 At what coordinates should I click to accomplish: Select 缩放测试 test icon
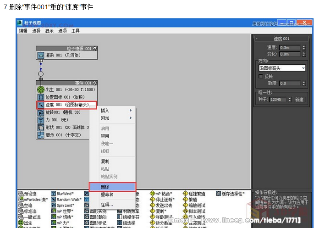point(186,205)
